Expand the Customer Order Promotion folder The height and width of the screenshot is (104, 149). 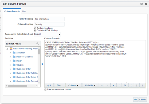10,81
